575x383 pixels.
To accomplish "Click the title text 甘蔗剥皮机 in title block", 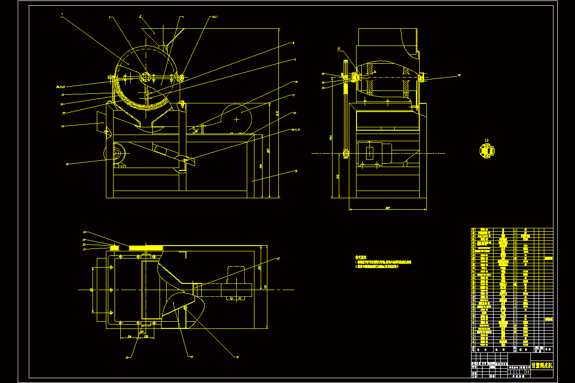I will click(x=541, y=365).
